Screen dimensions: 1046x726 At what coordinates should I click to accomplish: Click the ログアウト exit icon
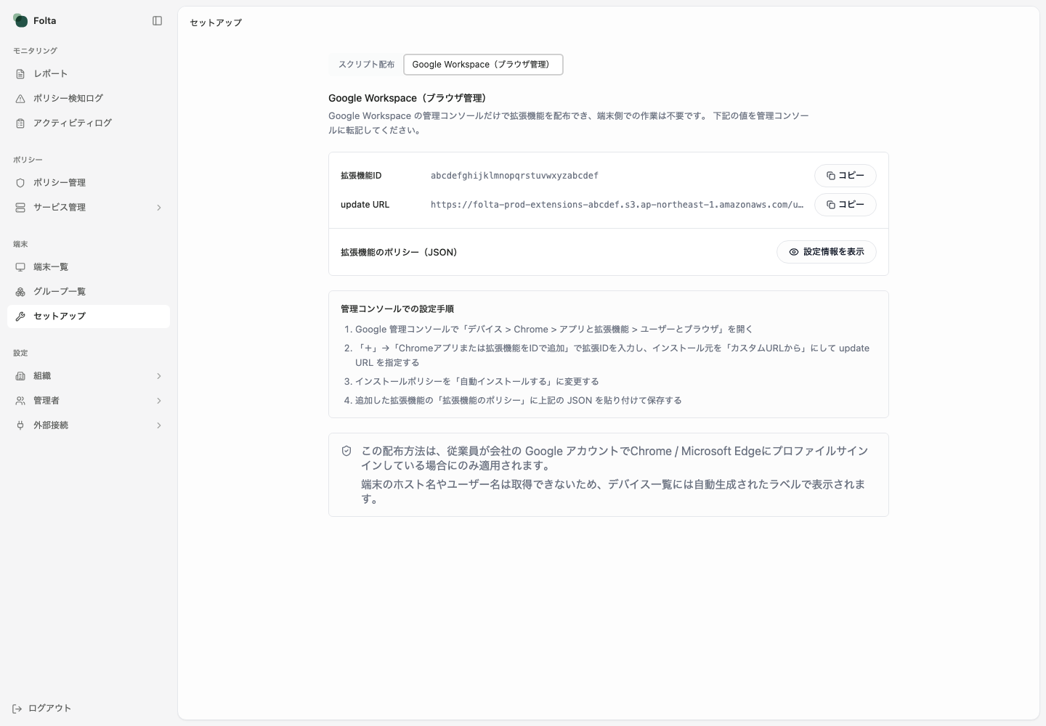(17, 709)
